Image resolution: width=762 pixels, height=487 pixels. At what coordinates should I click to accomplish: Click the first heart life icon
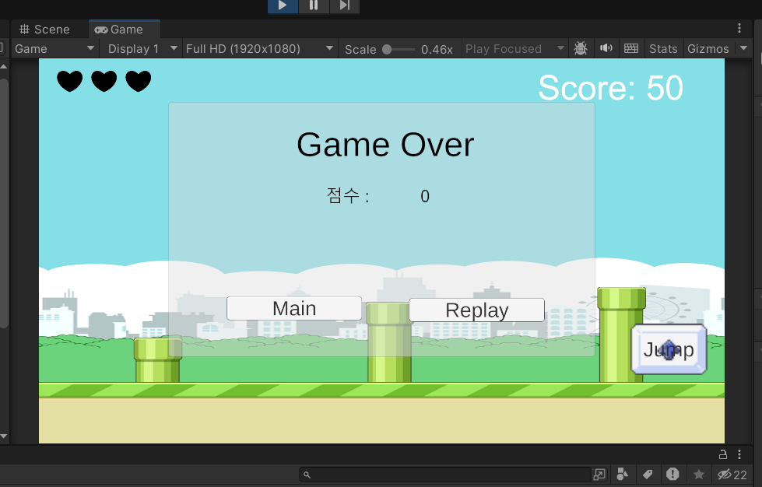pyautogui.click(x=70, y=81)
